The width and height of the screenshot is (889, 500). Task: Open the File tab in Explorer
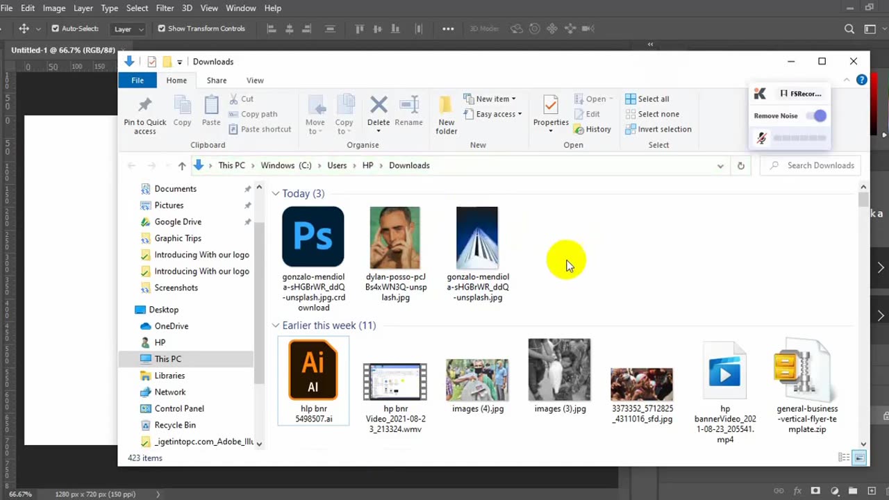coord(138,80)
